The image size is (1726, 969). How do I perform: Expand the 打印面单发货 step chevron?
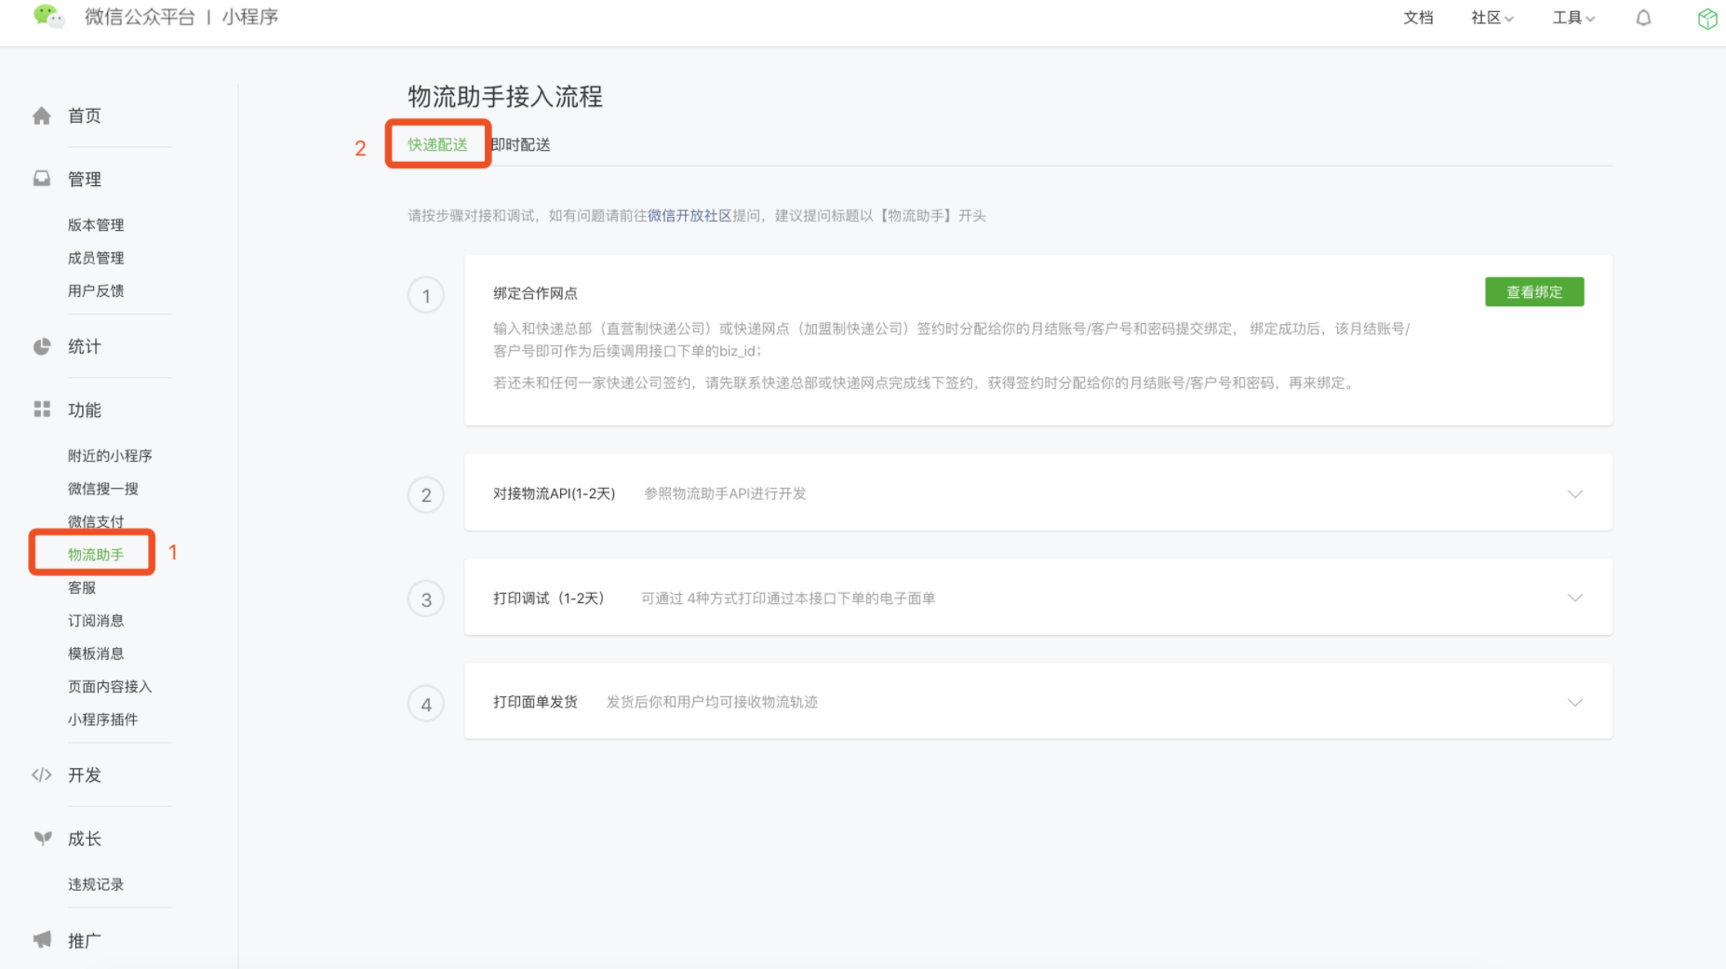(1574, 702)
